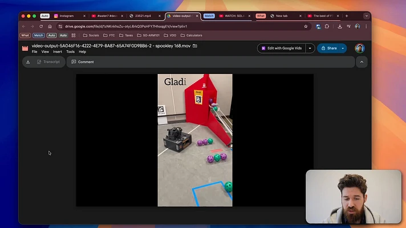Bookmark this page with the star icon
This screenshot has height=228, width=406.
pyautogui.click(x=306, y=26)
